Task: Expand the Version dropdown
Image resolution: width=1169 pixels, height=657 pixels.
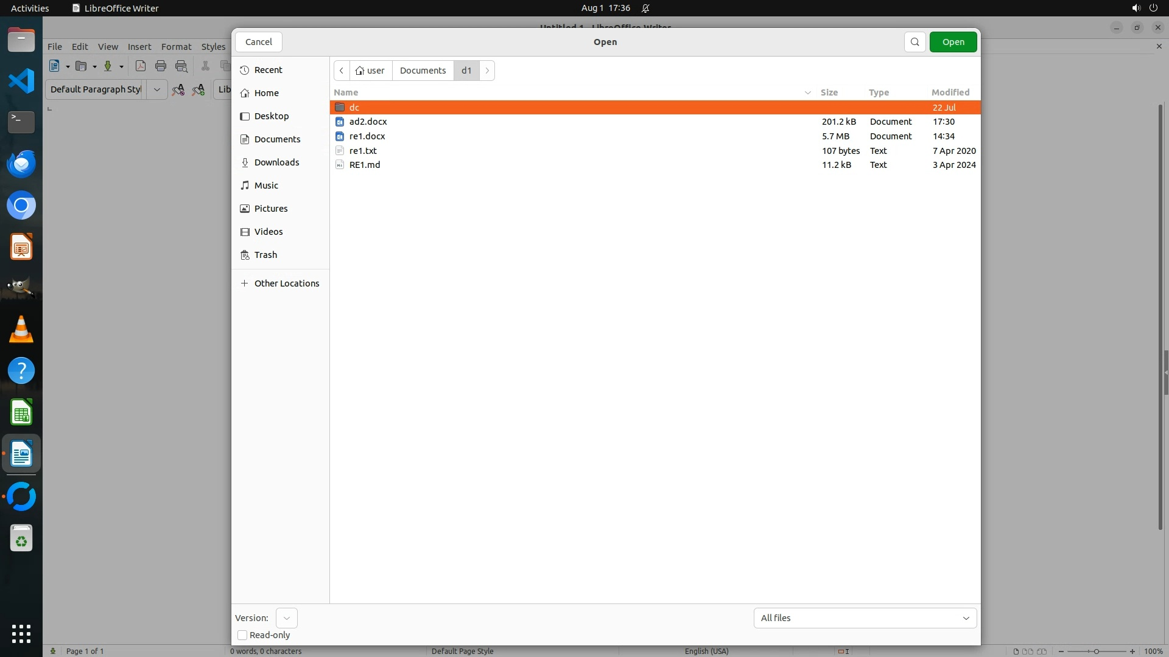Action: (286, 618)
